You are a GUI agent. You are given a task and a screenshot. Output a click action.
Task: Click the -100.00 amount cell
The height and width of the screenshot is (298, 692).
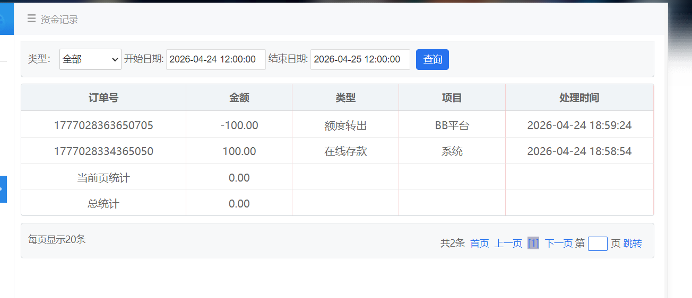point(239,125)
